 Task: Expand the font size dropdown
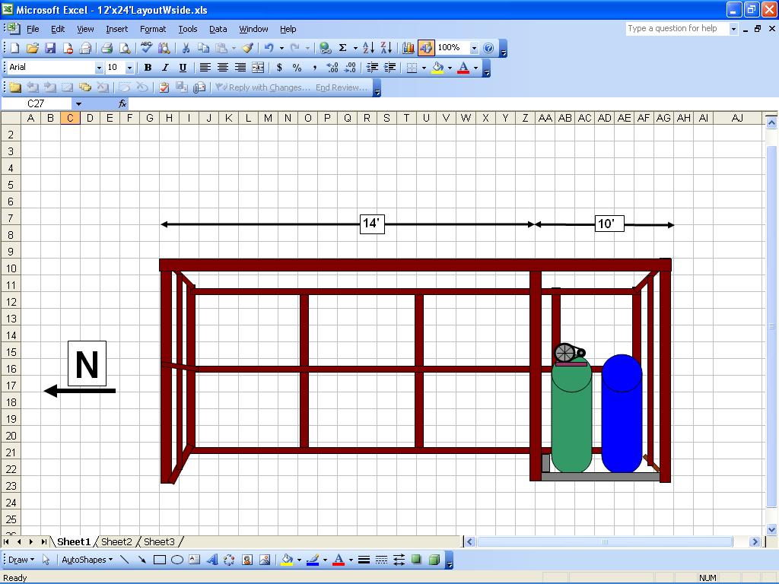pos(129,68)
